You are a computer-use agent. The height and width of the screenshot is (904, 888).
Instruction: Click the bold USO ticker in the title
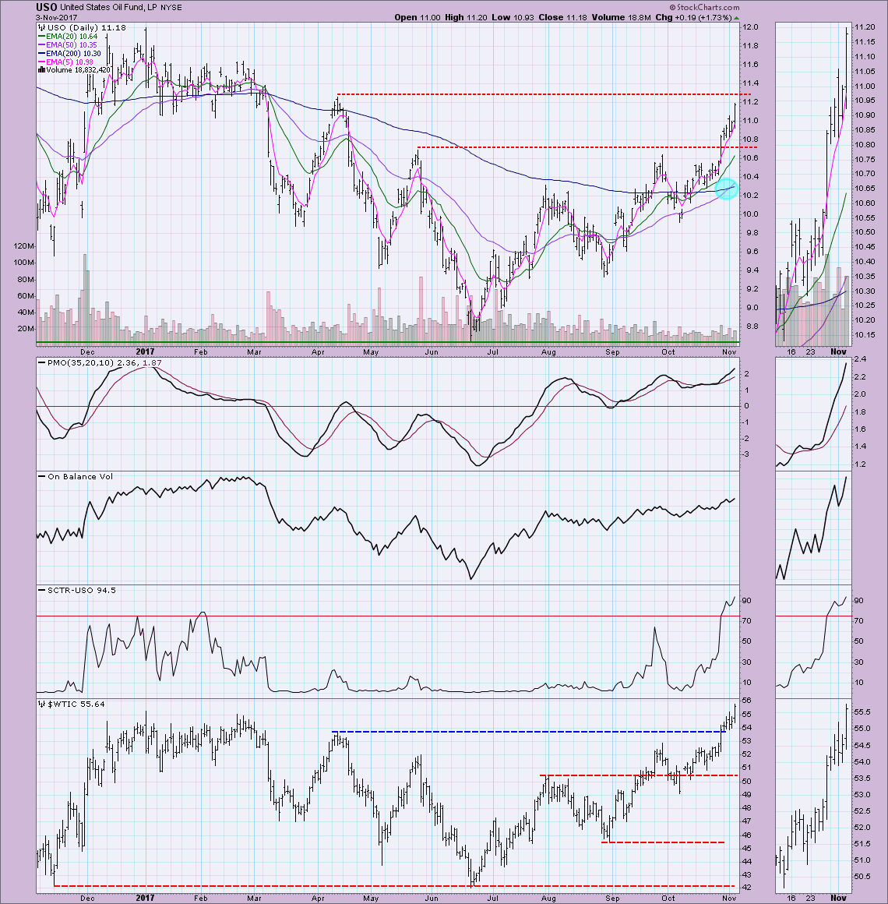click(46, 8)
